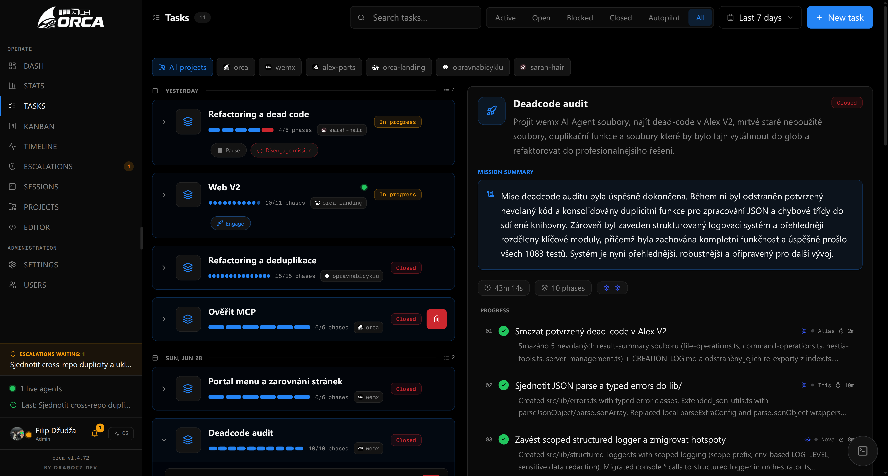This screenshot has width=888, height=476.
Task: Open the terminal floating button
Action: click(x=863, y=451)
